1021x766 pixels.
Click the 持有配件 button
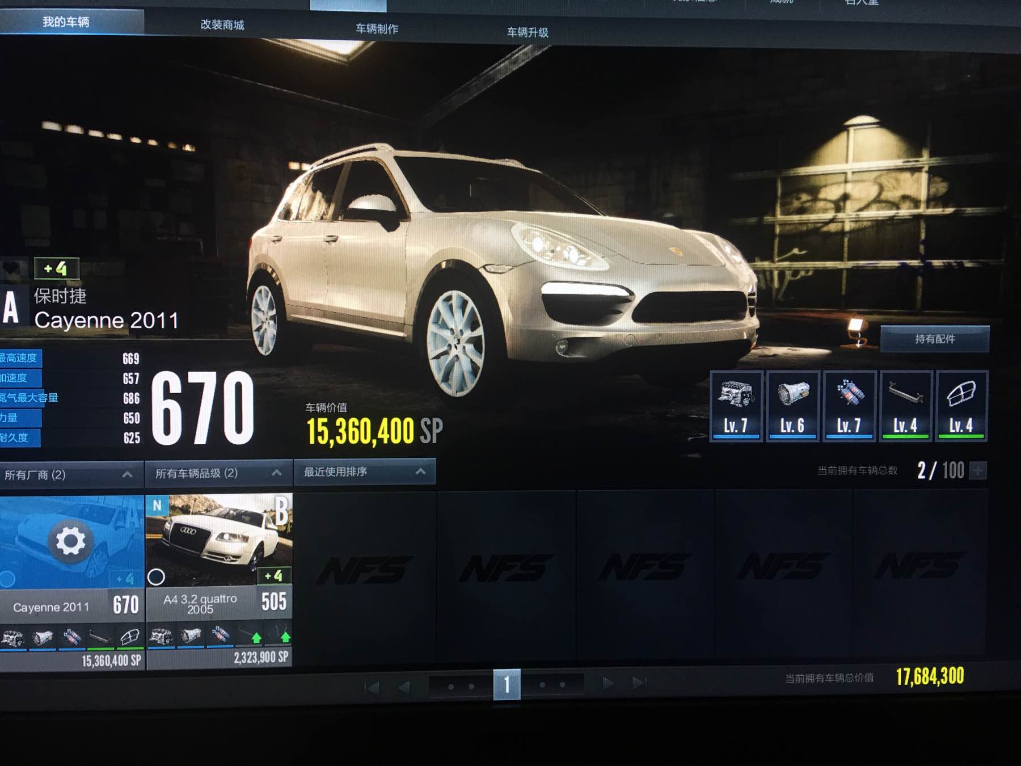click(935, 339)
